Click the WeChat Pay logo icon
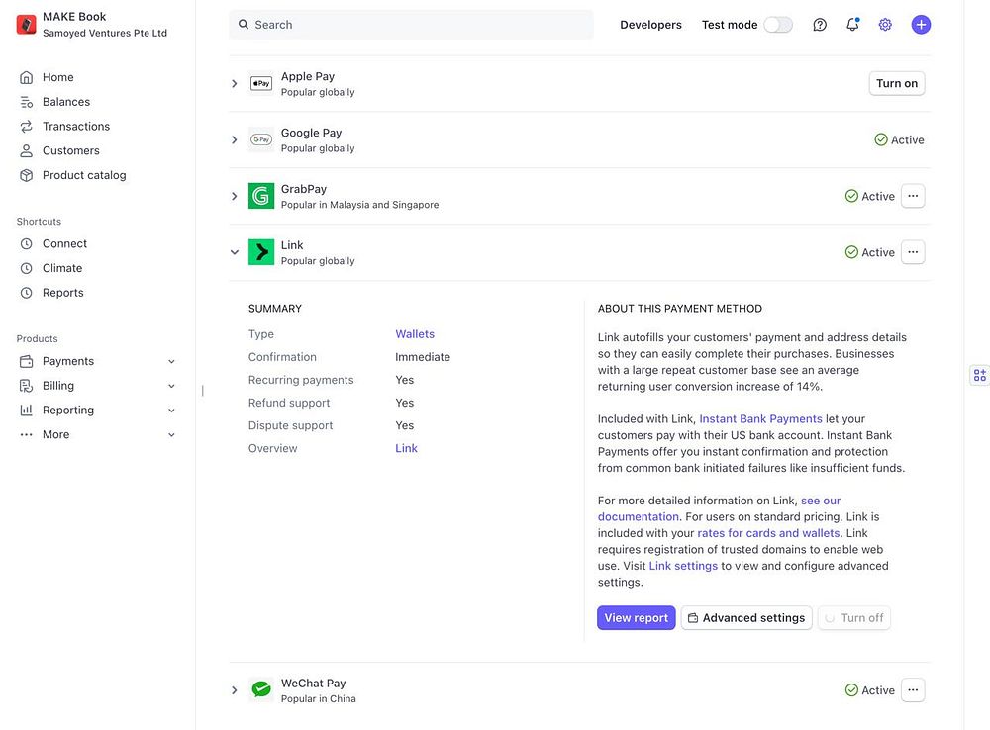This screenshot has height=730, width=990. pyautogui.click(x=261, y=690)
